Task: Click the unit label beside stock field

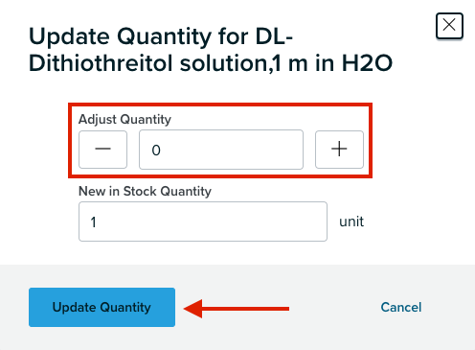Action: (351, 222)
